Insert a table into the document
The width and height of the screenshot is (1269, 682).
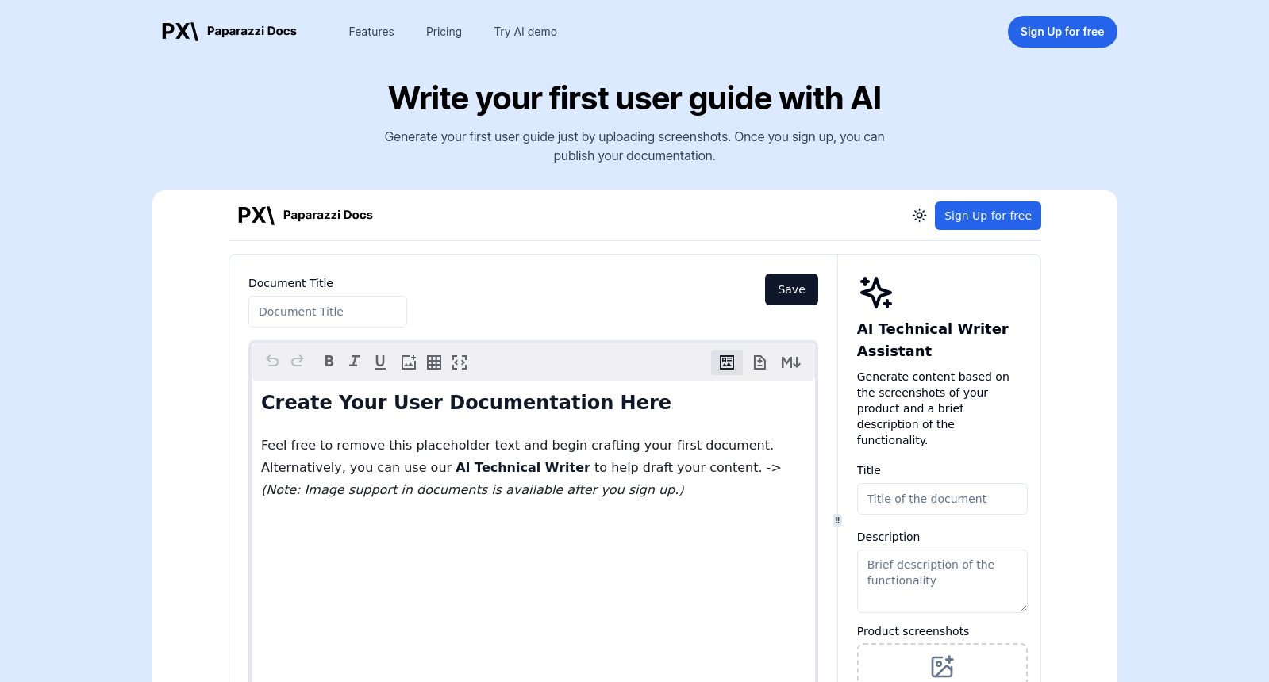(434, 362)
